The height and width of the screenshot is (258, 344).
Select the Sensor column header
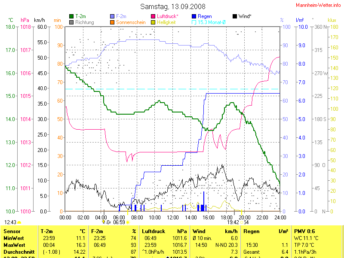click(12, 231)
